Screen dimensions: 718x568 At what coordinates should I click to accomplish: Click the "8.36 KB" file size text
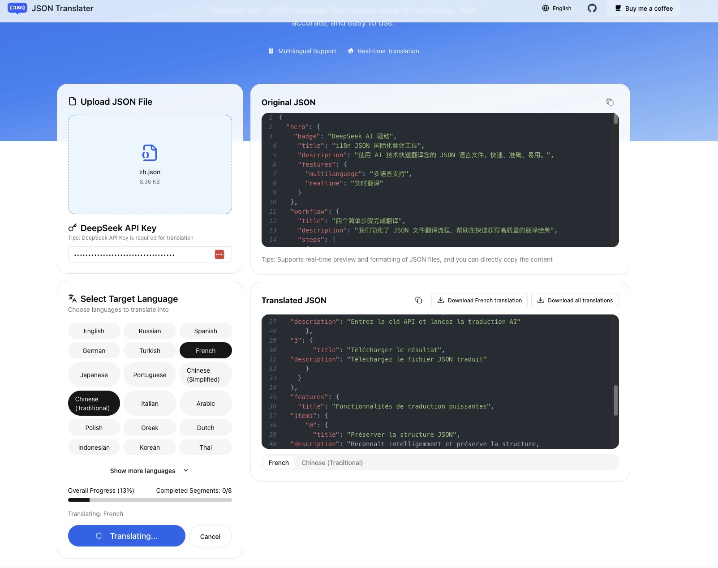150,182
